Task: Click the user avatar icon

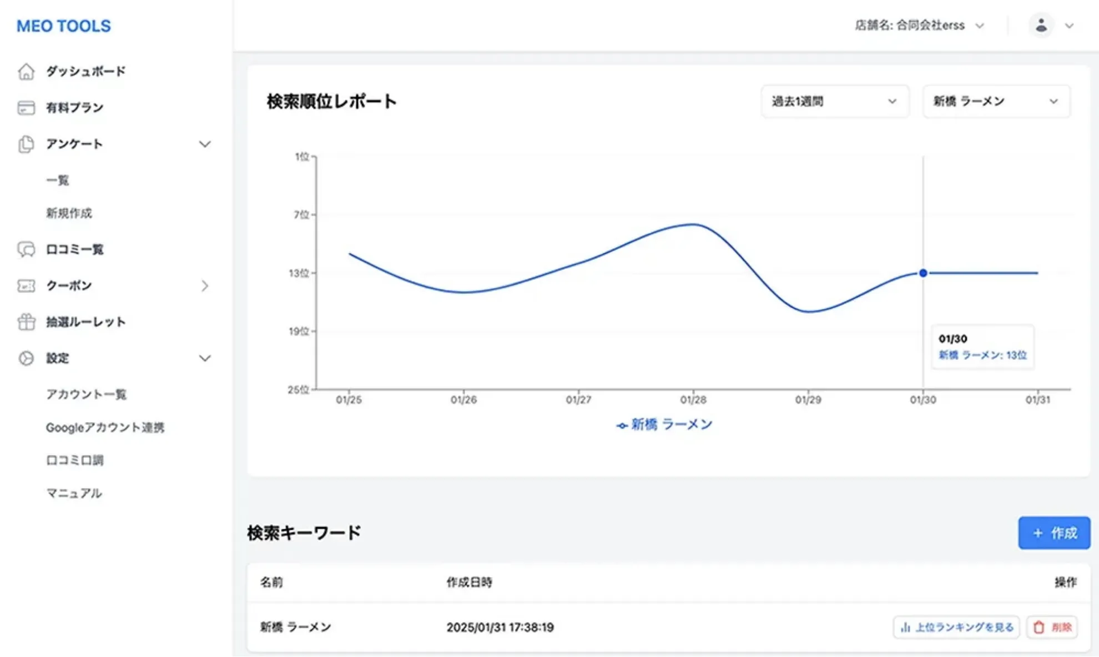Action: click(1041, 26)
